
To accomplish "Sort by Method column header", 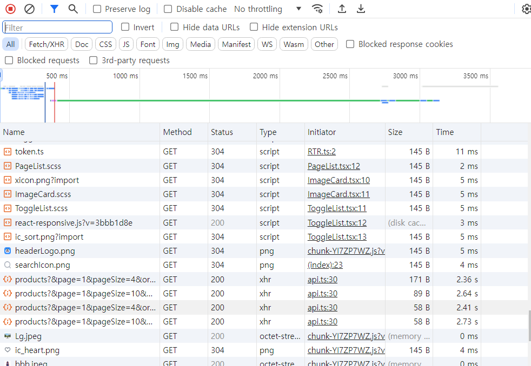I will click(x=184, y=132).
